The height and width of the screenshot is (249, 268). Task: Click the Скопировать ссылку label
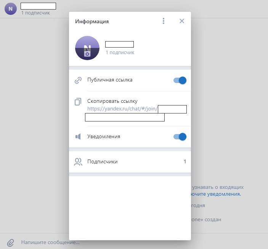click(x=112, y=101)
